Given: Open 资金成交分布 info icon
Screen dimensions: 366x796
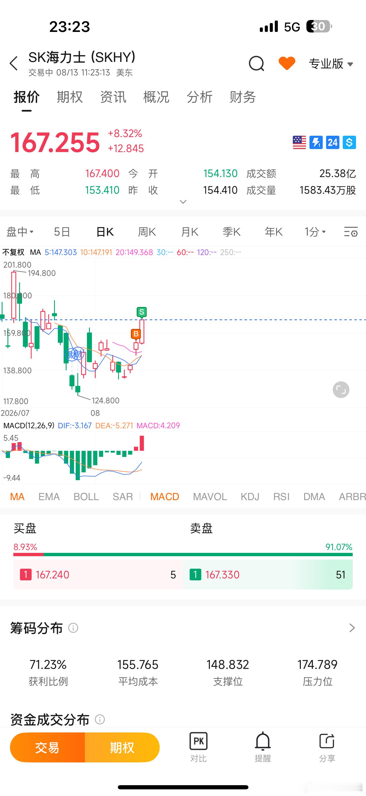Looking at the screenshot, I should [100, 719].
